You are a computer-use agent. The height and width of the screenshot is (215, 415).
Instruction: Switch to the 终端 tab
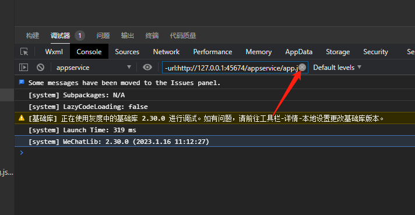[152, 36]
